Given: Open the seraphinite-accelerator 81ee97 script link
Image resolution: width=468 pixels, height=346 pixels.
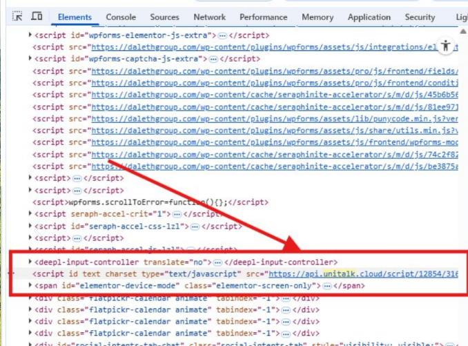Looking at the screenshot, I should [275, 107].
